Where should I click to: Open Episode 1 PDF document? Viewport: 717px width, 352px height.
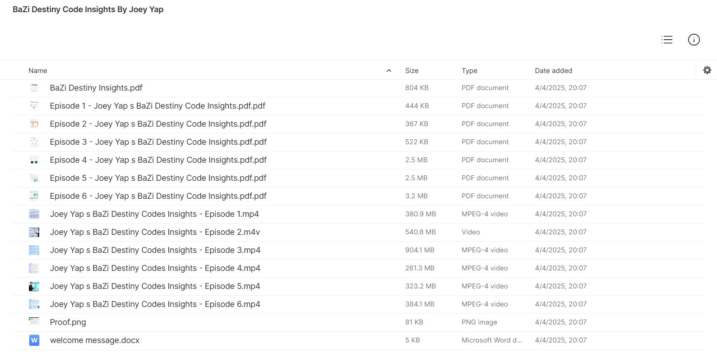(157, 106)
